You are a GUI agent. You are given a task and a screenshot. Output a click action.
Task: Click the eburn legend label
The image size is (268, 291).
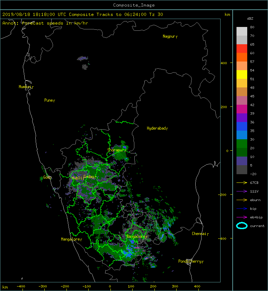(255, 200)
